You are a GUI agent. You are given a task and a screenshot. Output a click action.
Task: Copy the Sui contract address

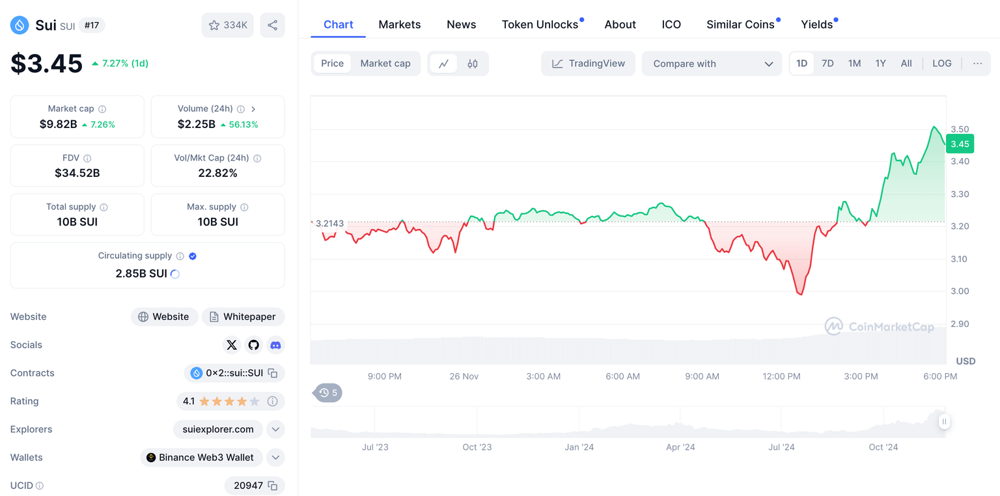pyautogui.click(x=273, y=373)
